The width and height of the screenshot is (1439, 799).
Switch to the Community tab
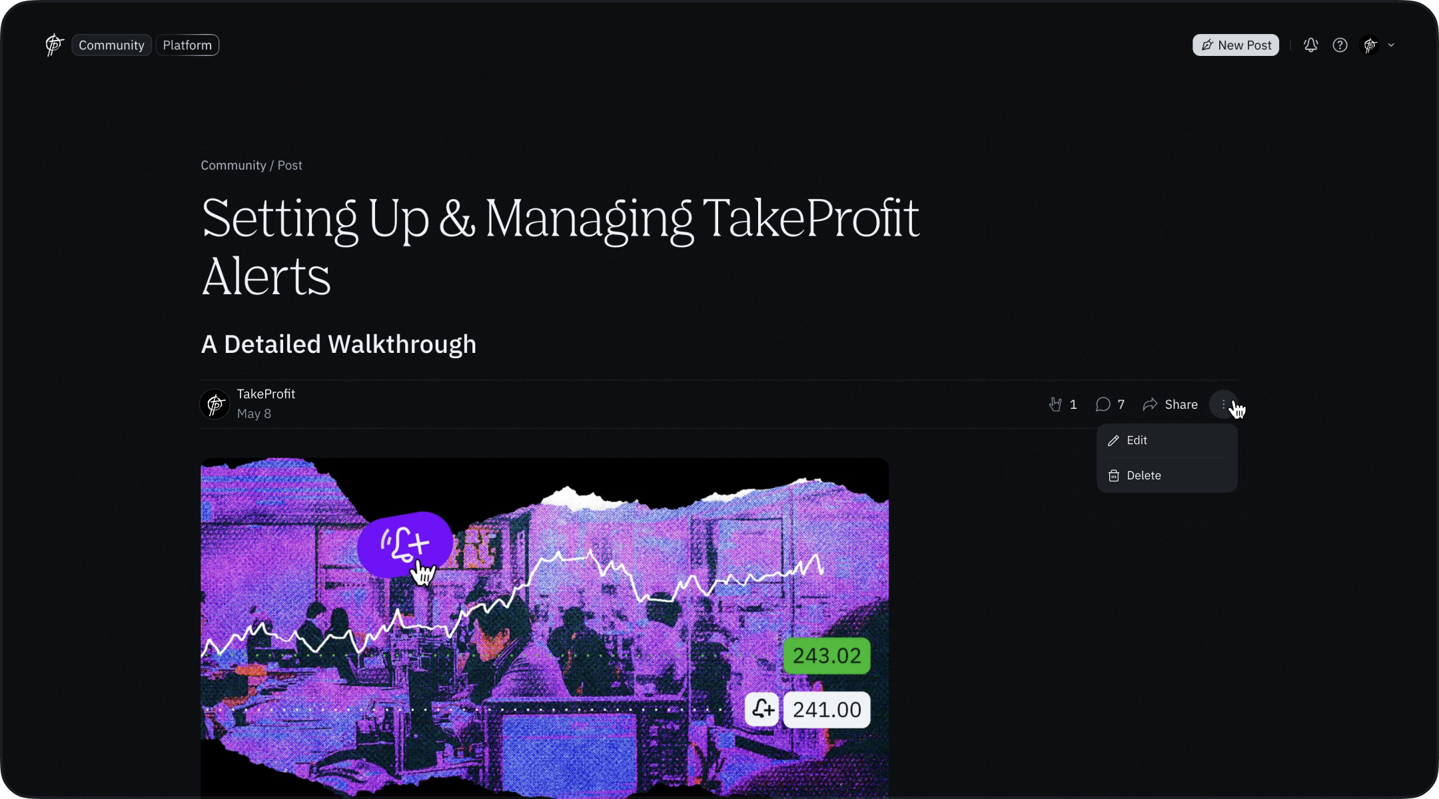pos(111,45)
